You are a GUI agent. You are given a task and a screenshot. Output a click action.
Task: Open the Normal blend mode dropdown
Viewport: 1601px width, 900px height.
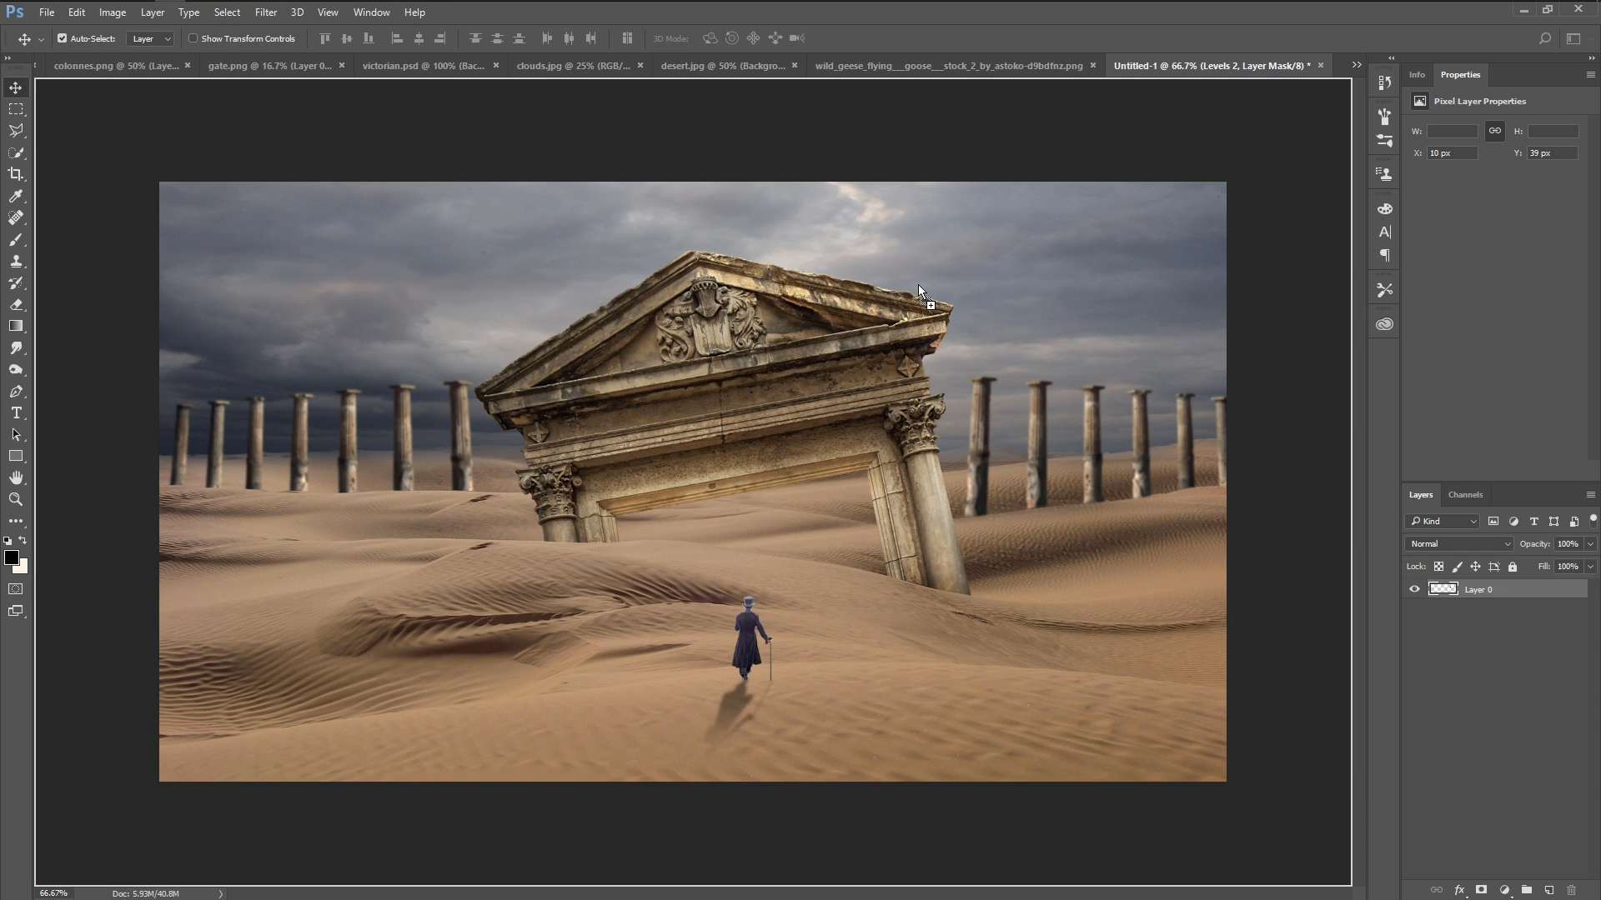click(1458, 544)
